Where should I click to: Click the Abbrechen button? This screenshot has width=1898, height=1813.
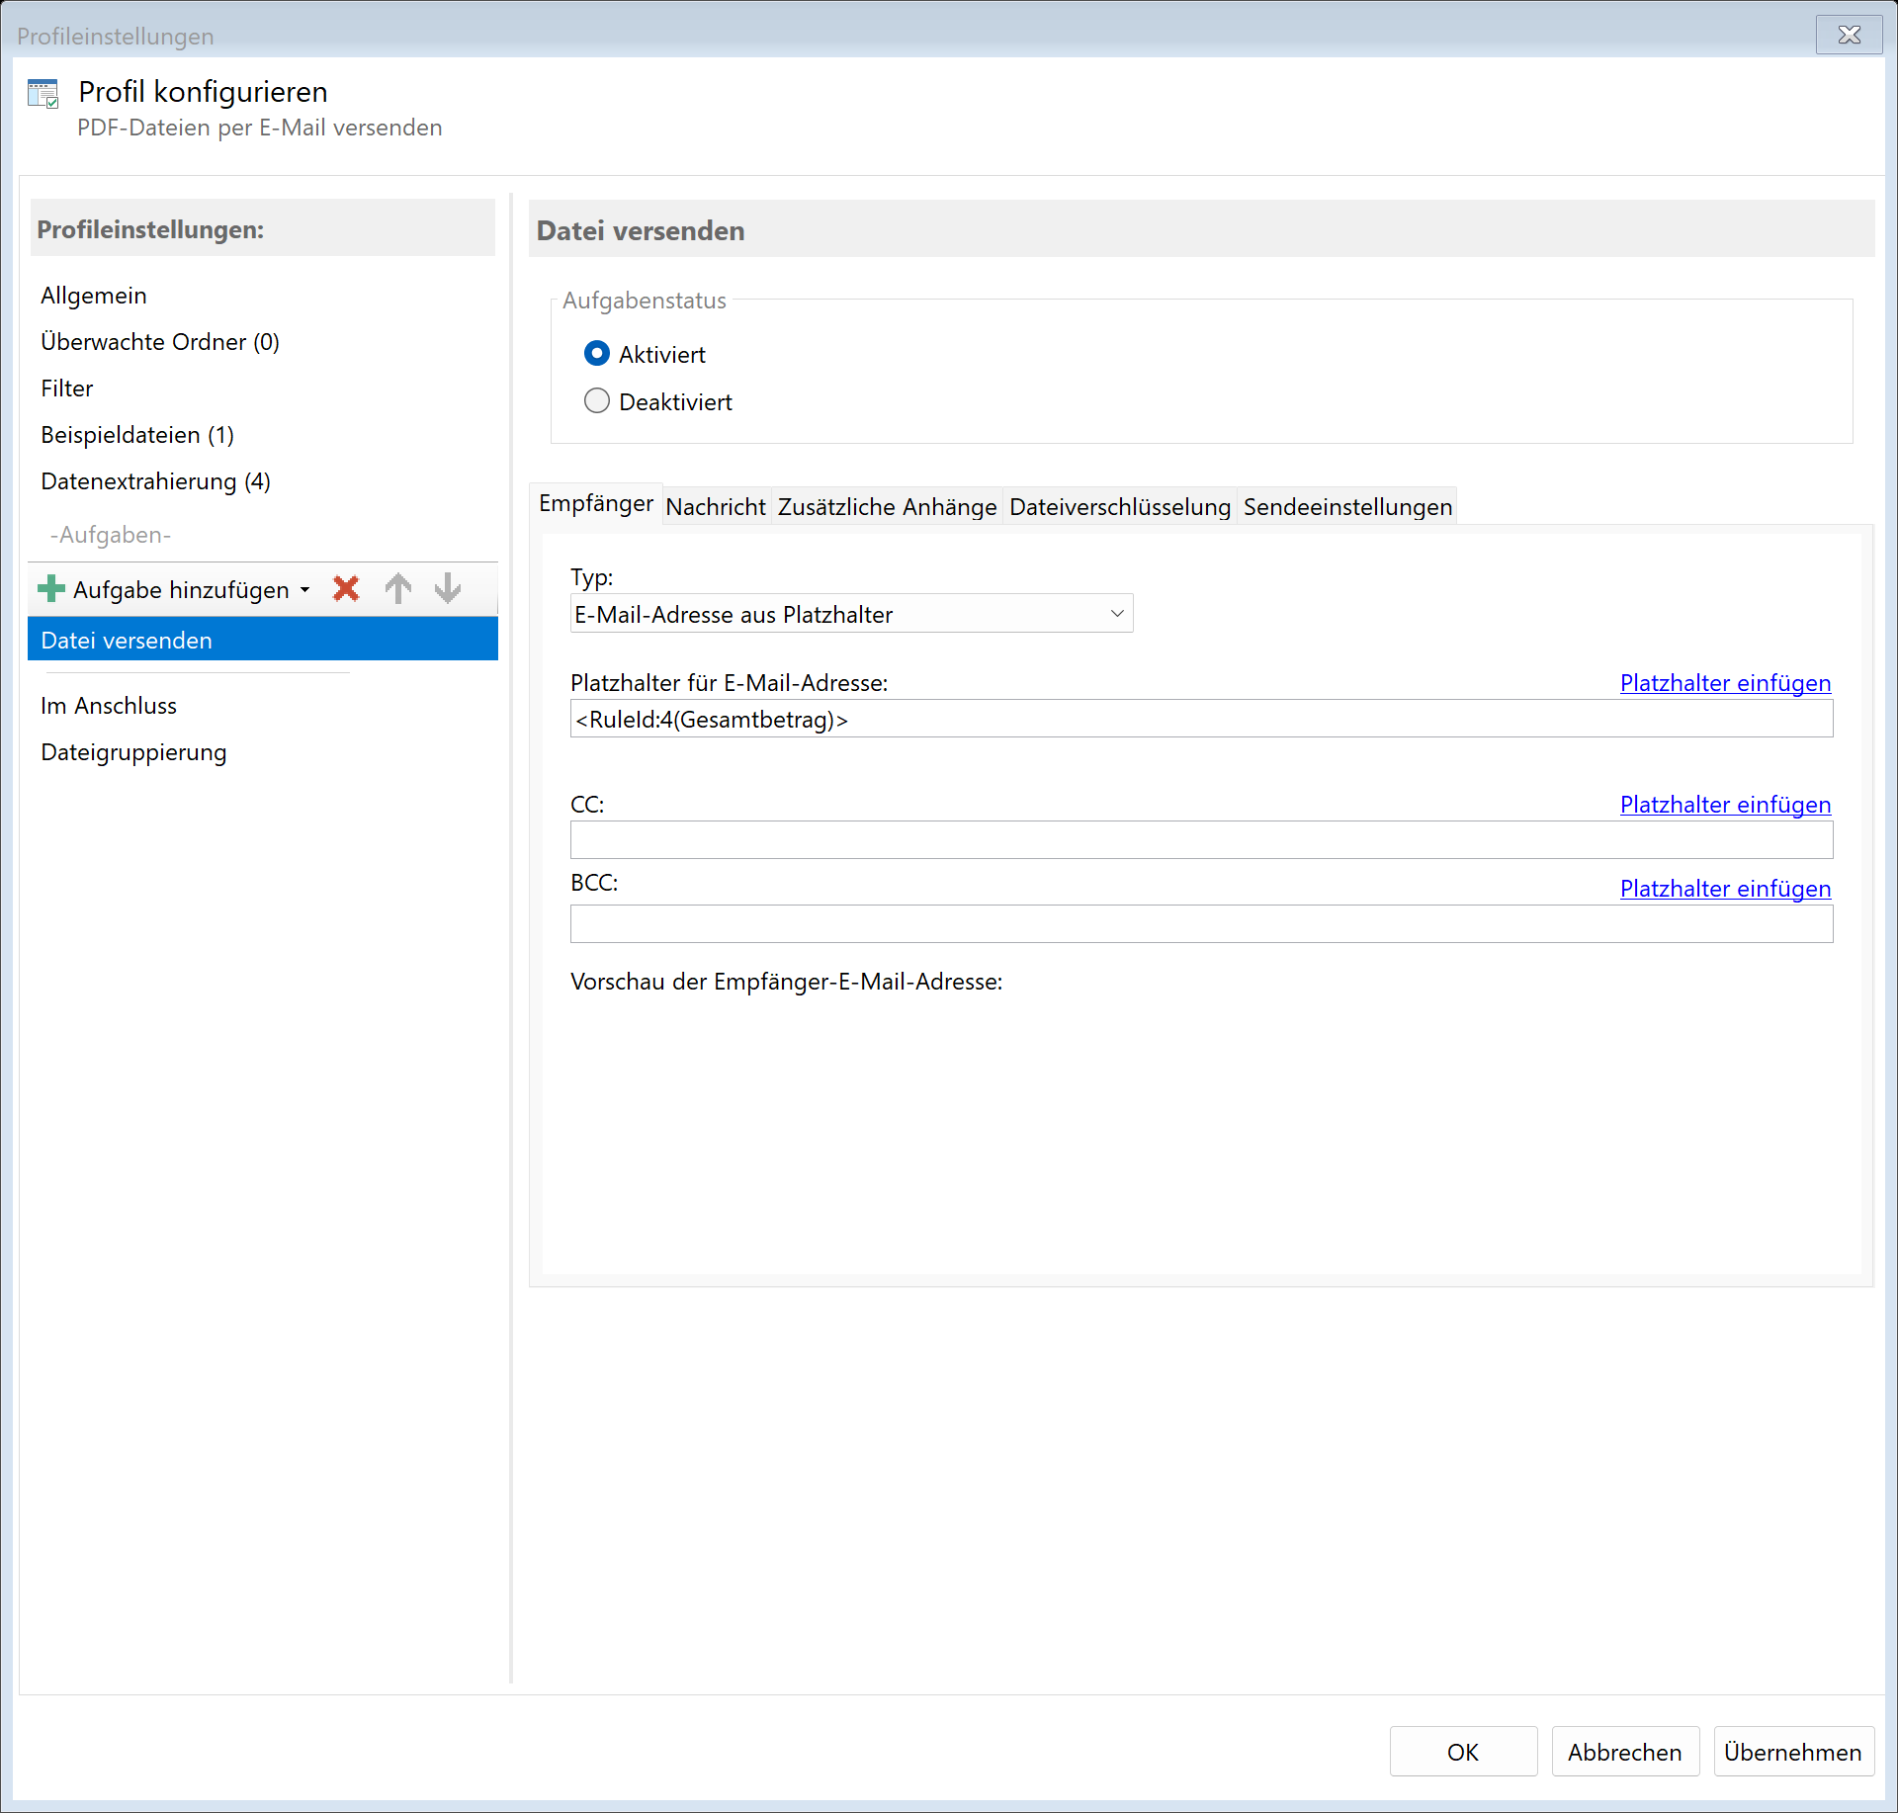[x=1624, y=1753]
